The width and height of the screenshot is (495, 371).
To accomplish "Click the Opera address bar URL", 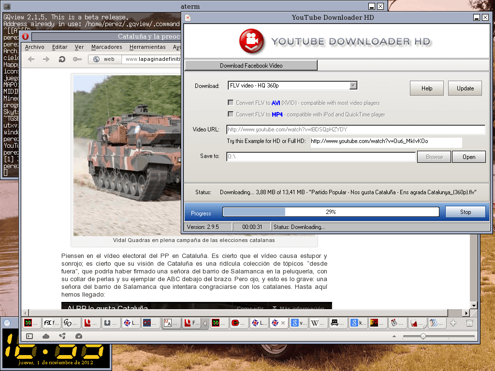I will tap(152, 59).
